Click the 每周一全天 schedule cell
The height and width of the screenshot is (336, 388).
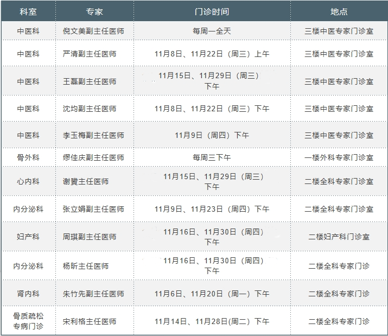tap(212, 31)
